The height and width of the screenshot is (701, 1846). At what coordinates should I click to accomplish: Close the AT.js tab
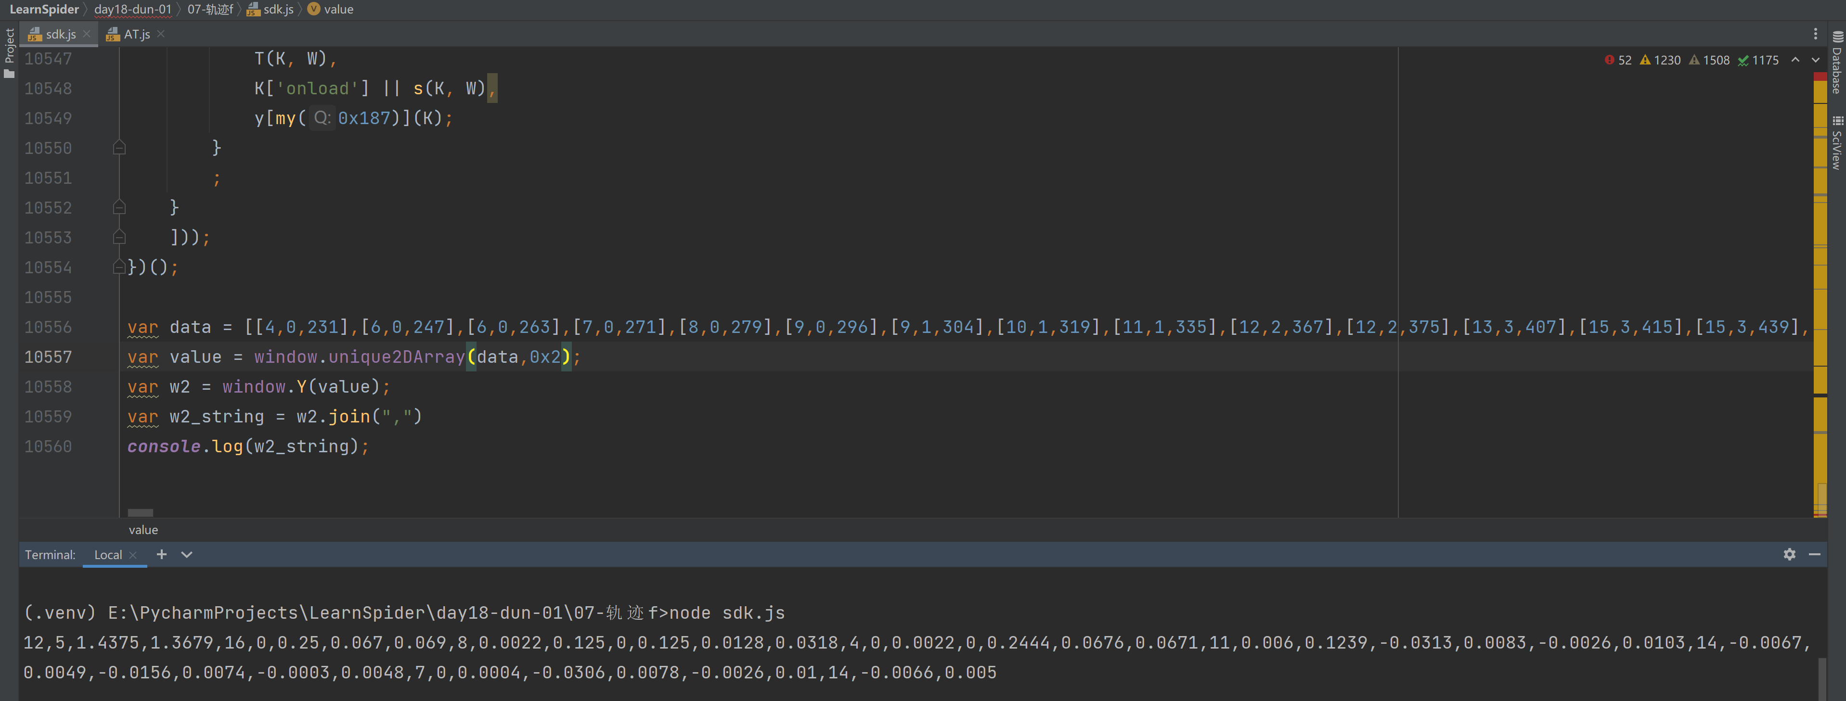point(160,34)
